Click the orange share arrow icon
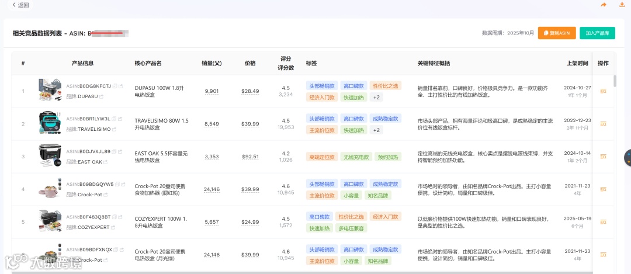 tap(604, 5)
